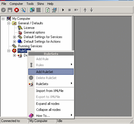
Task: Select Import from XMLFile
Action: pos(50,91)
